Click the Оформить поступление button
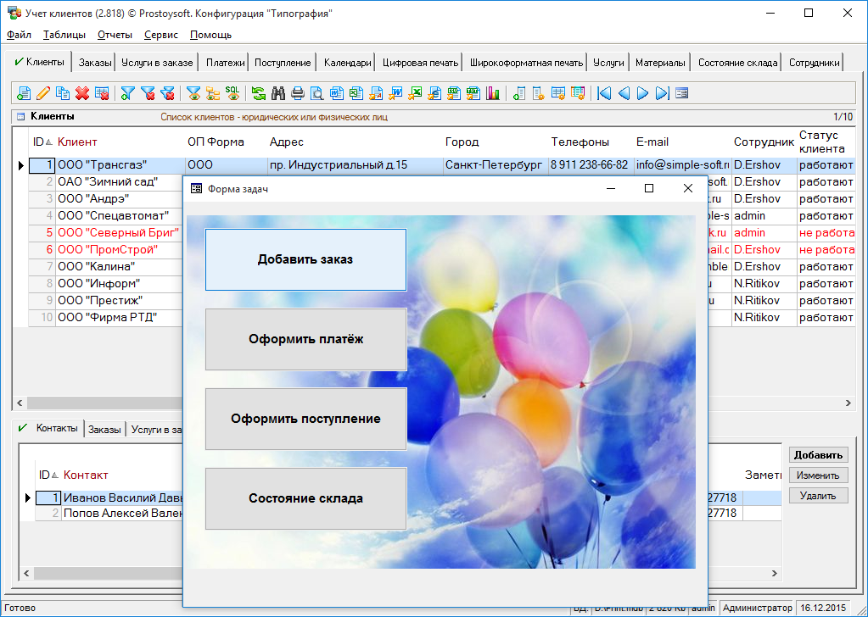This screenshot has height=617, width=868. point(305,419)
